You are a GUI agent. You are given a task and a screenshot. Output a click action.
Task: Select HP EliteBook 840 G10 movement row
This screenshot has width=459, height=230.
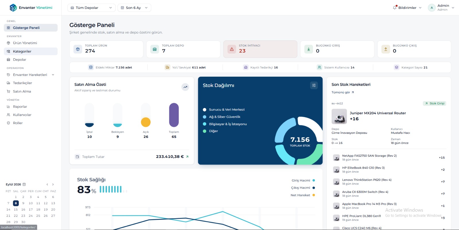(389, 170)
